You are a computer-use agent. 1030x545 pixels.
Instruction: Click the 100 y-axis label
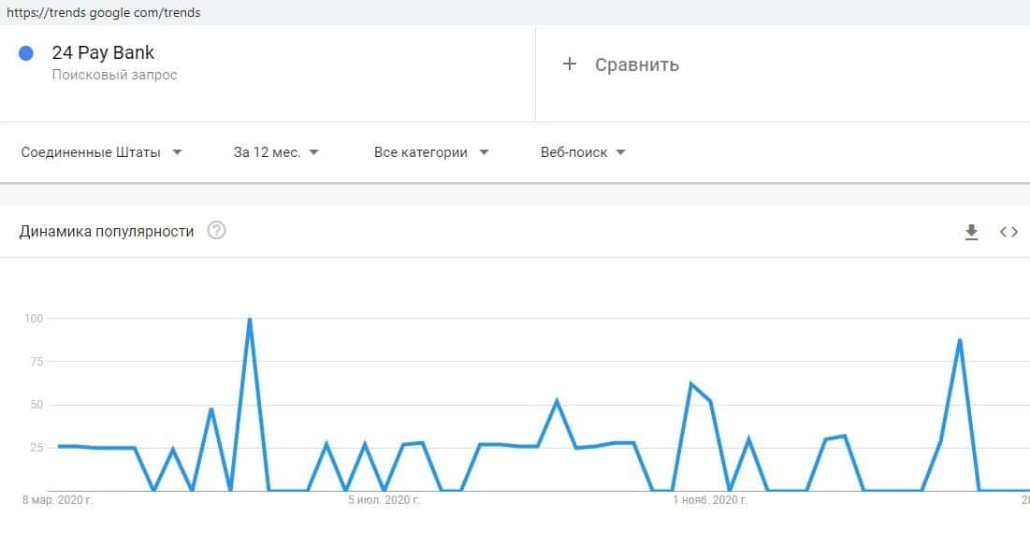[34, 319]
